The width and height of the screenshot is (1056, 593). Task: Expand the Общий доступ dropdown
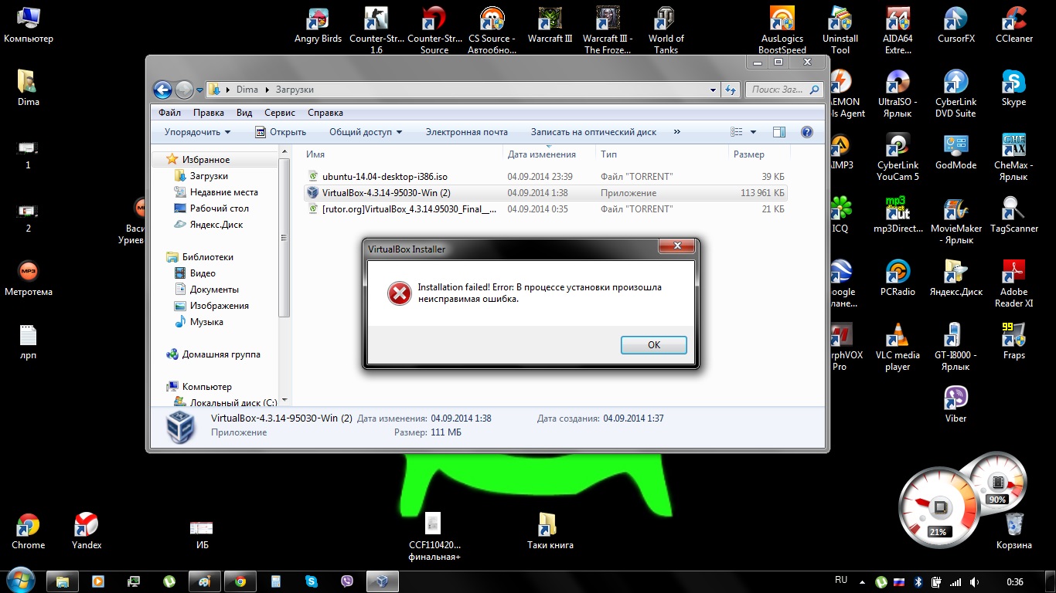(366, 132)
